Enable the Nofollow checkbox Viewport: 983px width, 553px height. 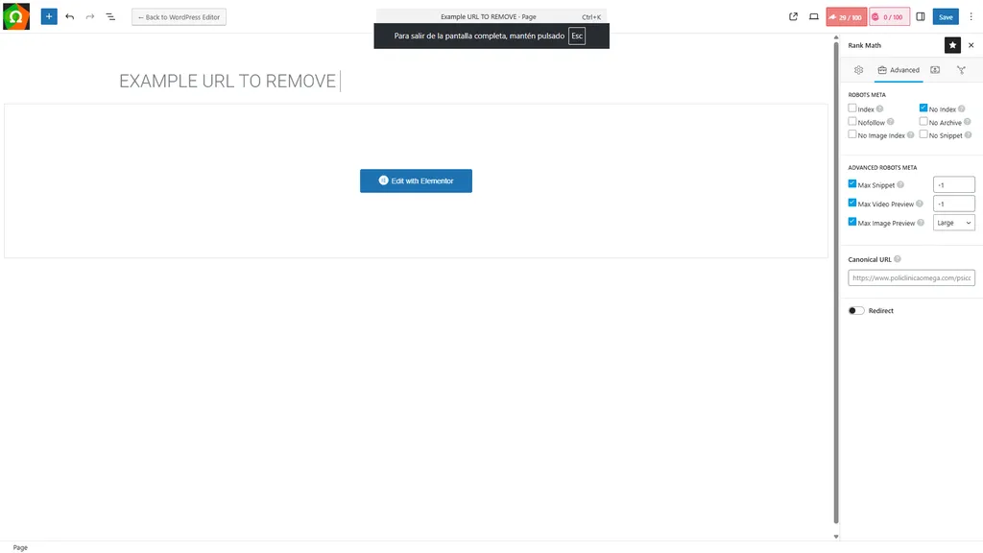pos(852,121)
